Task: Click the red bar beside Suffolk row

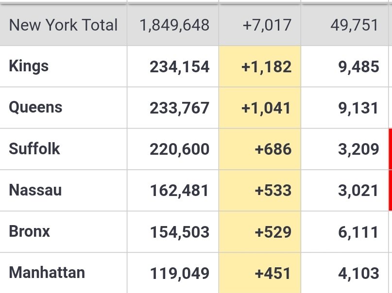Action: point(390,149)
